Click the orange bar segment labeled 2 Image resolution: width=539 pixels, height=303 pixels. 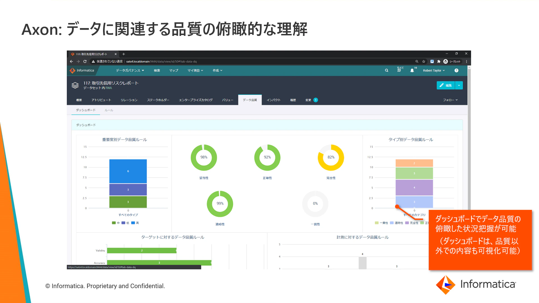click(414, 163)
